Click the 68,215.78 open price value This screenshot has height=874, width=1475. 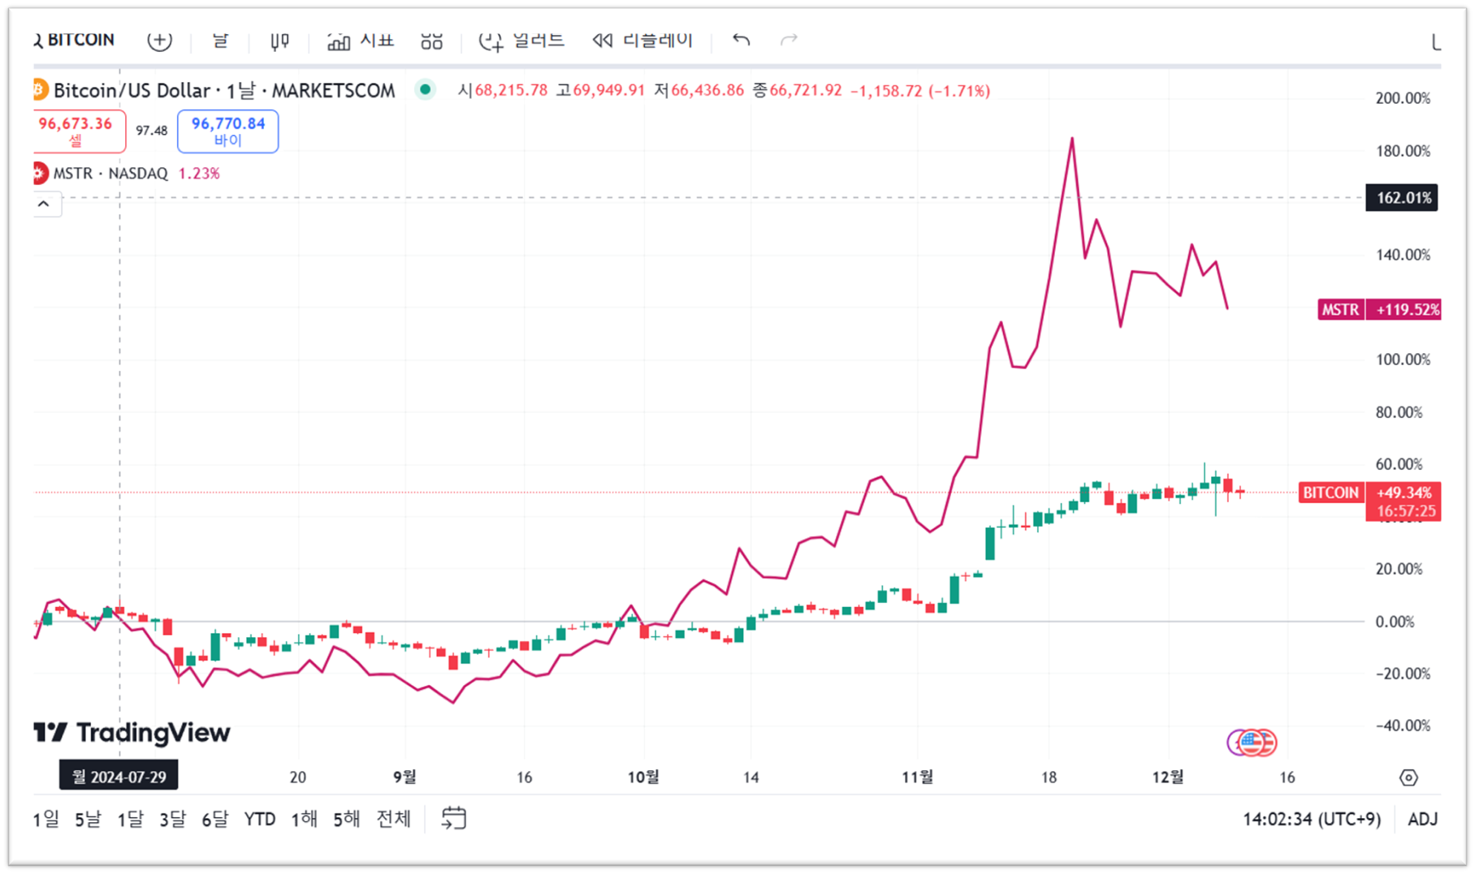coord(511,90)
